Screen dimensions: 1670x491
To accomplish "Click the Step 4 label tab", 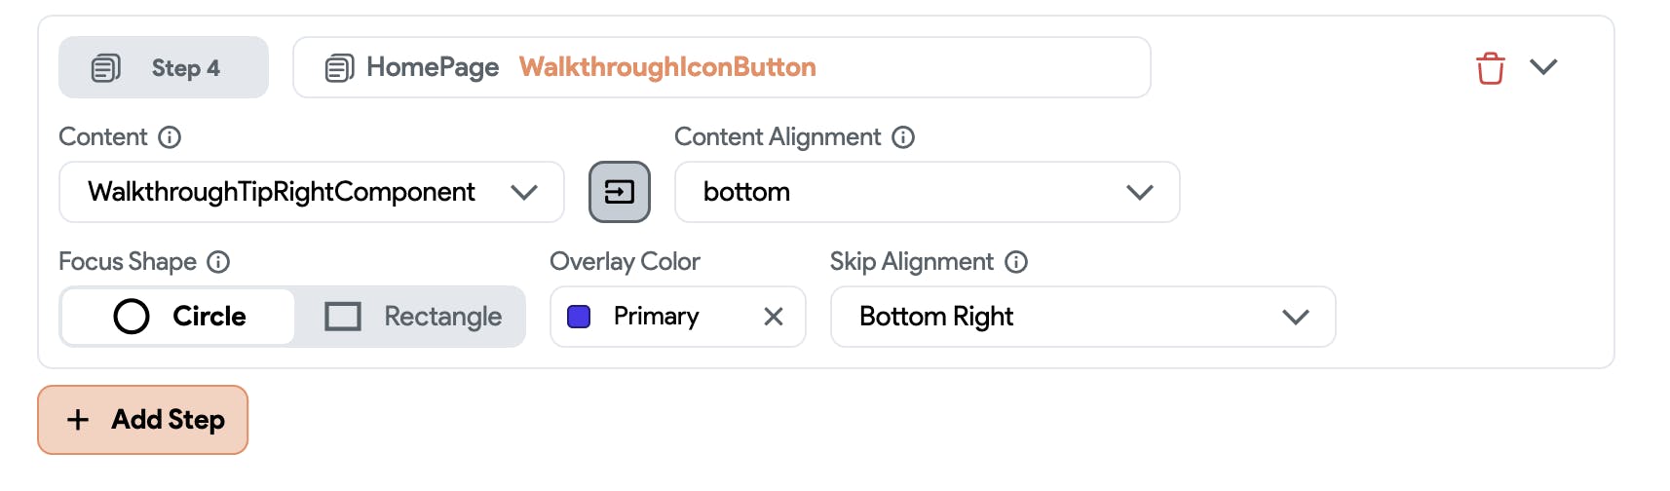I will pyautogui.click(x=185, y=68).
